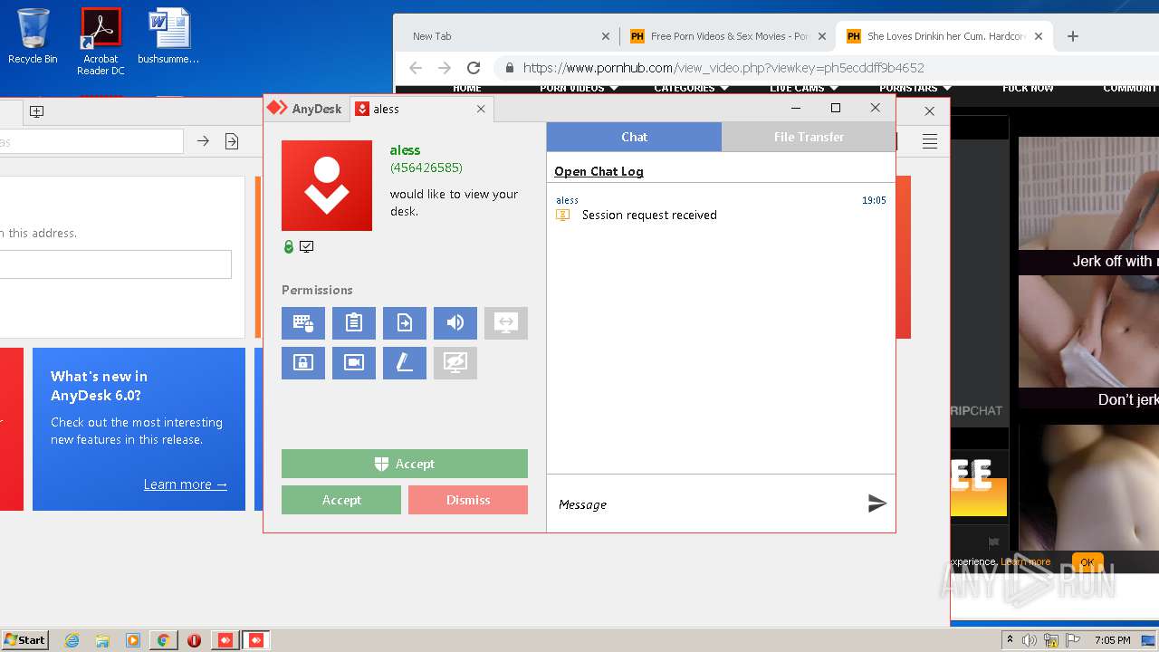Screen dimensions: 1159x652
Task: Open Chrome from the taskbar
Action: point(163,640)
